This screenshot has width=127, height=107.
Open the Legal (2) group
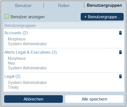coord(13,76)
